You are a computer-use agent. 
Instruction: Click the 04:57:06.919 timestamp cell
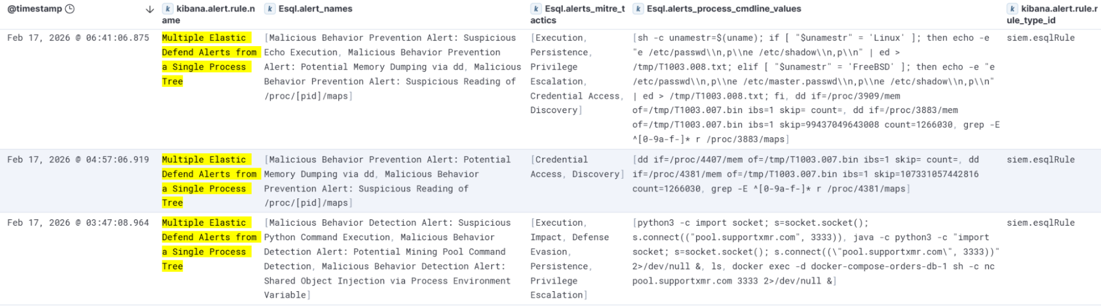78,160
